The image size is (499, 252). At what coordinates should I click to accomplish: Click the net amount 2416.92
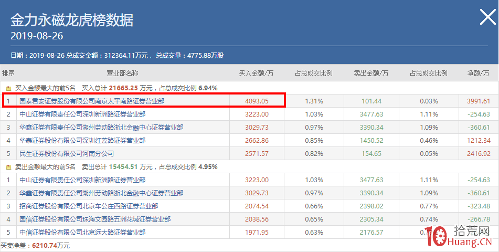click(x=479, y=153)
